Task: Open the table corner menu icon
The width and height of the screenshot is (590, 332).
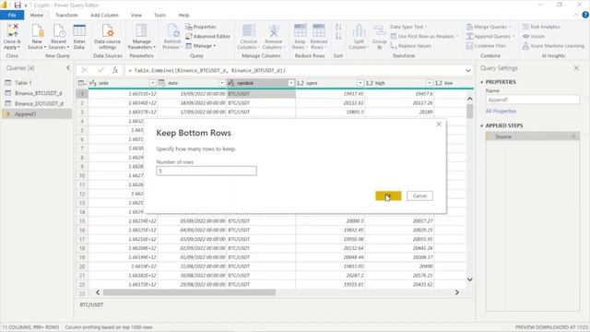Action: tap(82, 83)
